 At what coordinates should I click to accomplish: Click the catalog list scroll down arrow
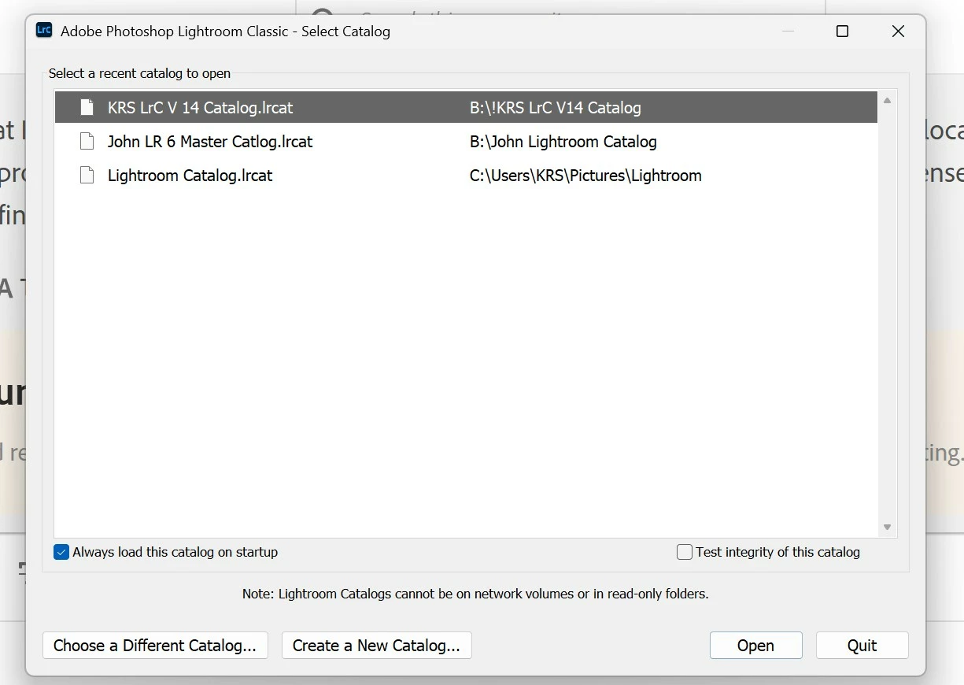tap(887, 528)
